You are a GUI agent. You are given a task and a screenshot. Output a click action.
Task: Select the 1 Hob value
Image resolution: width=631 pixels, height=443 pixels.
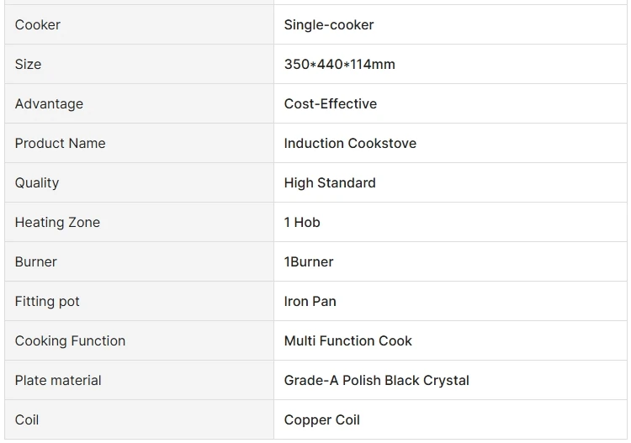point(302,223)
